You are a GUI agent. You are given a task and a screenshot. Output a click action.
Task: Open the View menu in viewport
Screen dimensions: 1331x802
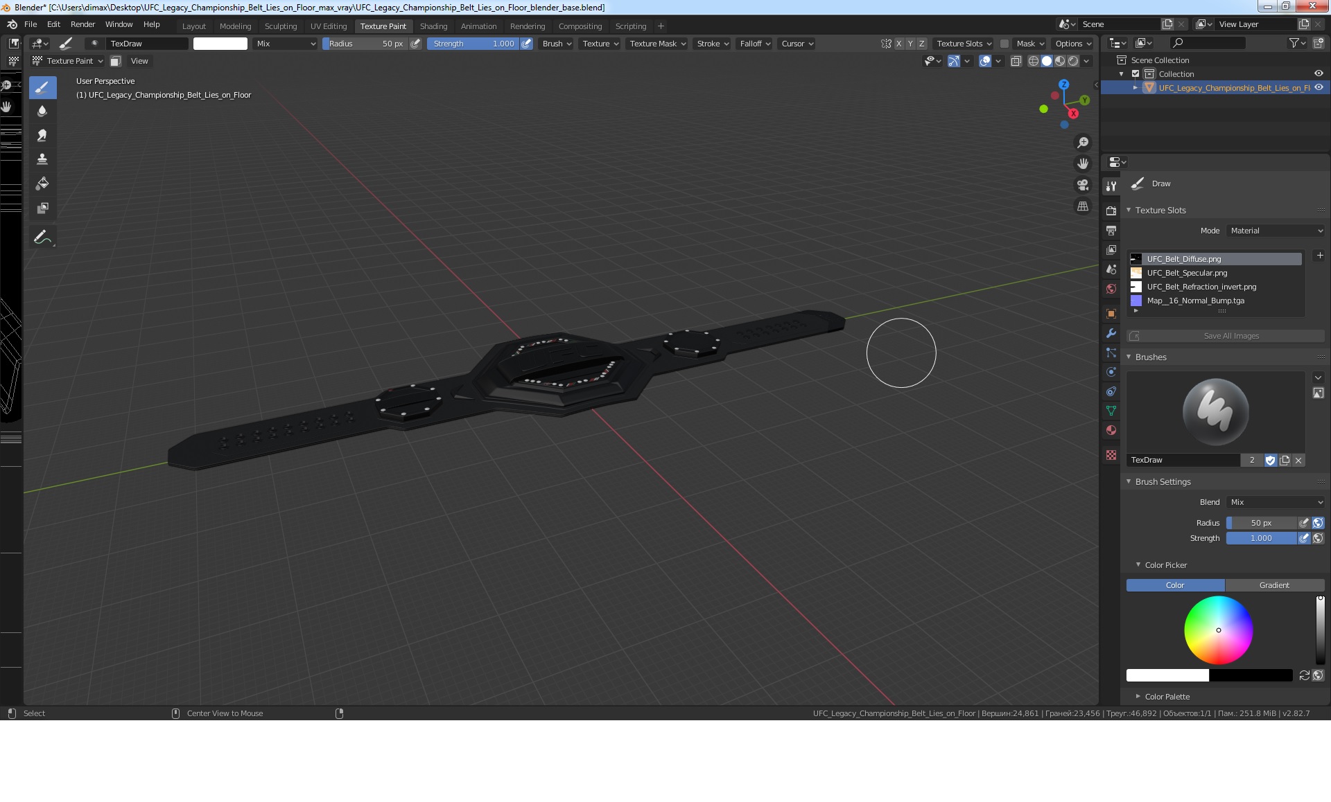[x=139, y=61]
